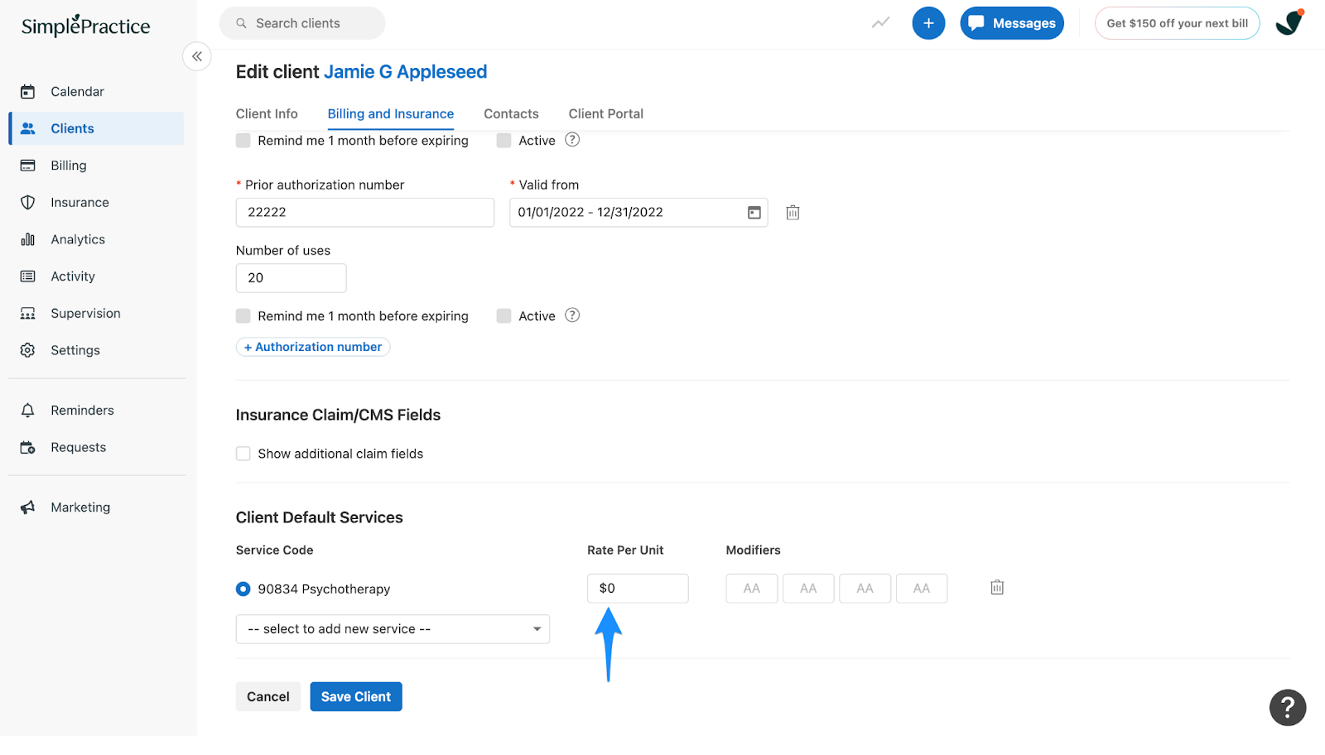This screenshot has width=1325, height=755.
Task: Add another Authorization number
Action: click(313, 347)
